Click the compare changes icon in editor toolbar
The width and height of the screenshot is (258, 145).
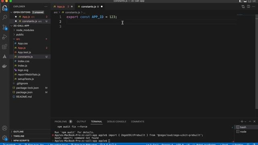click(243, 6)
